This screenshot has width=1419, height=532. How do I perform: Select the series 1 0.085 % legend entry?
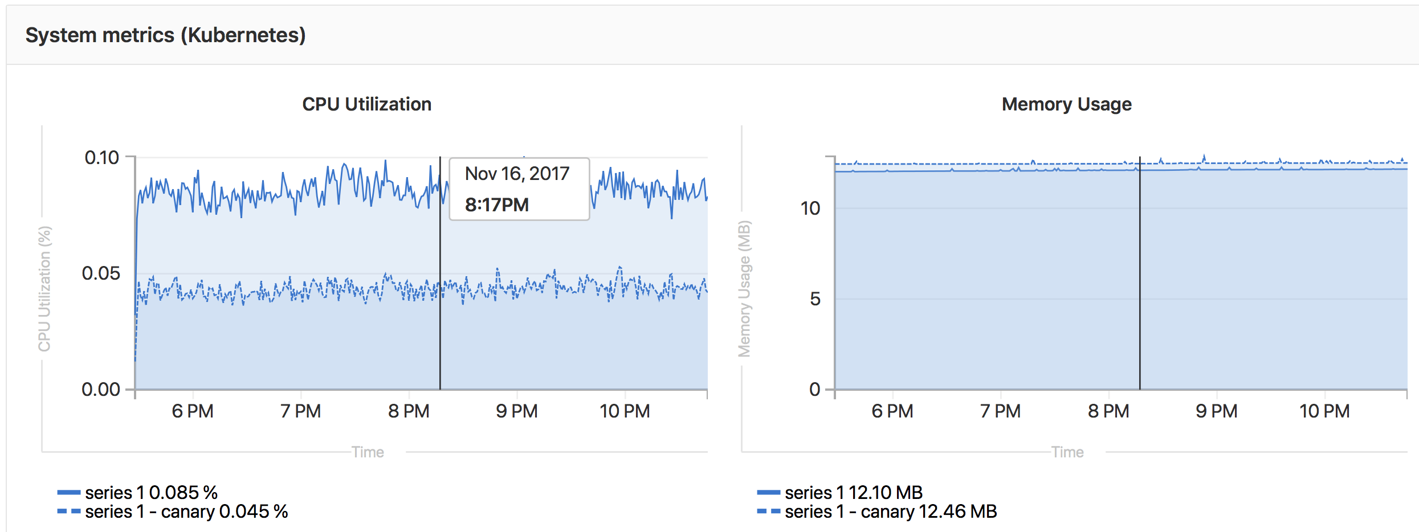tap(151, 492)
